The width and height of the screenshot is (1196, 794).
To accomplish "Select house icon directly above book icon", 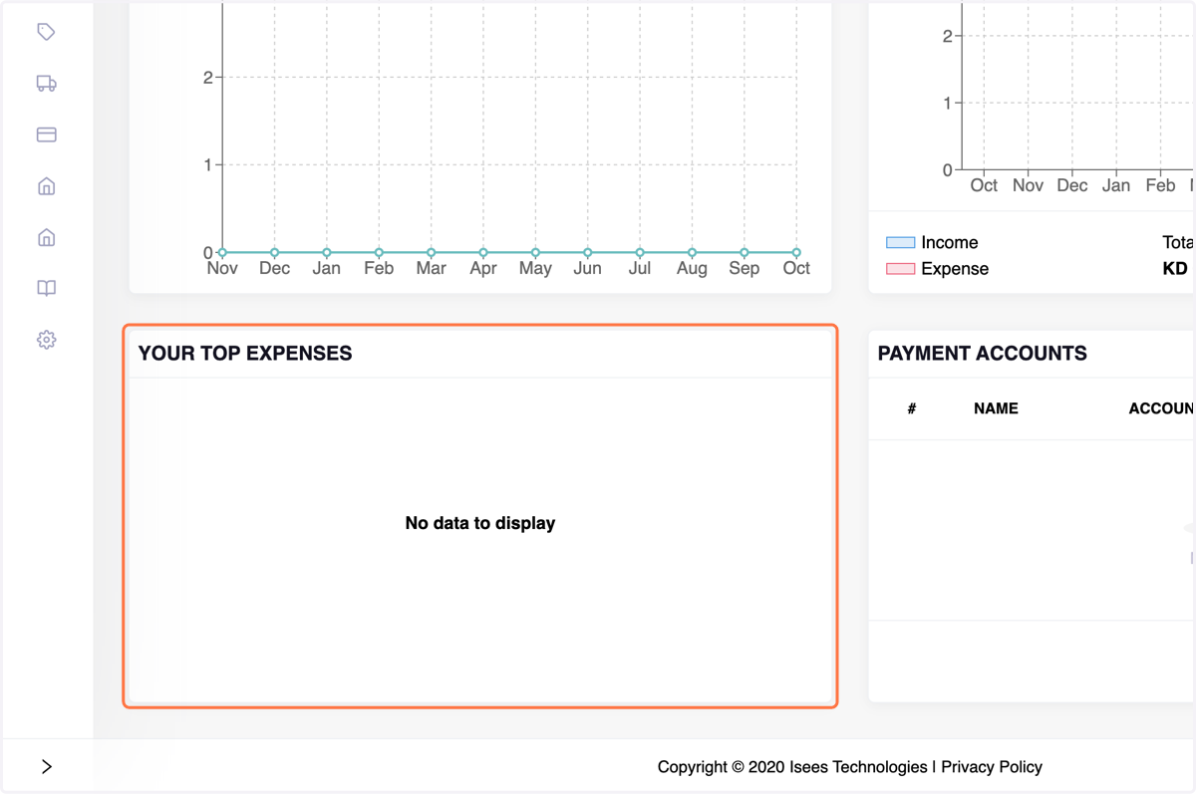I will [x=46, y=237].
